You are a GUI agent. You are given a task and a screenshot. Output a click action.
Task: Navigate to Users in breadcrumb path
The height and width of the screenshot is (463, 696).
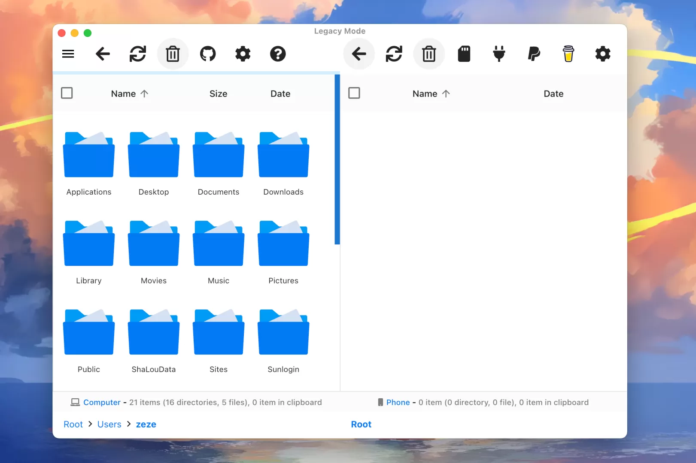click(x=109, y=424)
